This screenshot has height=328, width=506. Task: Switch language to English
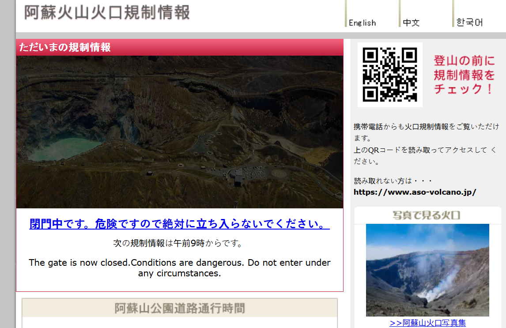(x=362, y=23)
